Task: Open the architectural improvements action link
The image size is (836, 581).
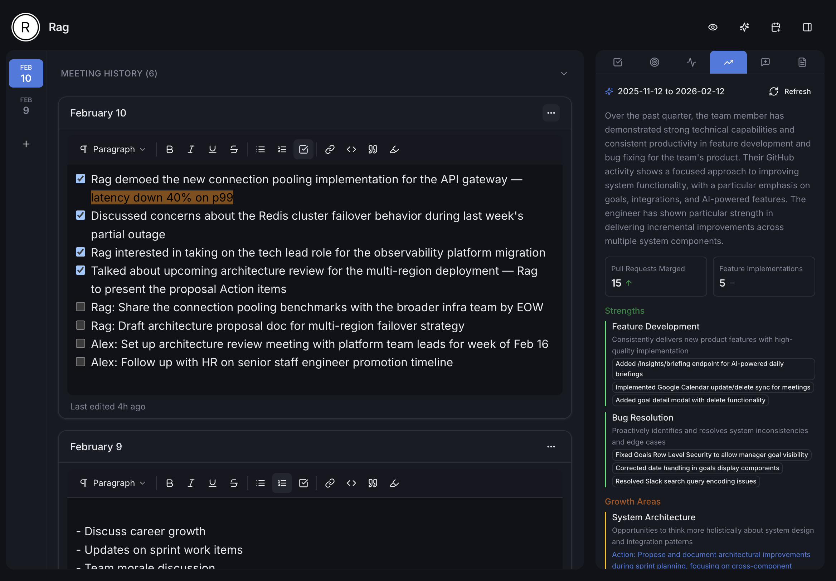Action: [x=710, y=555]
